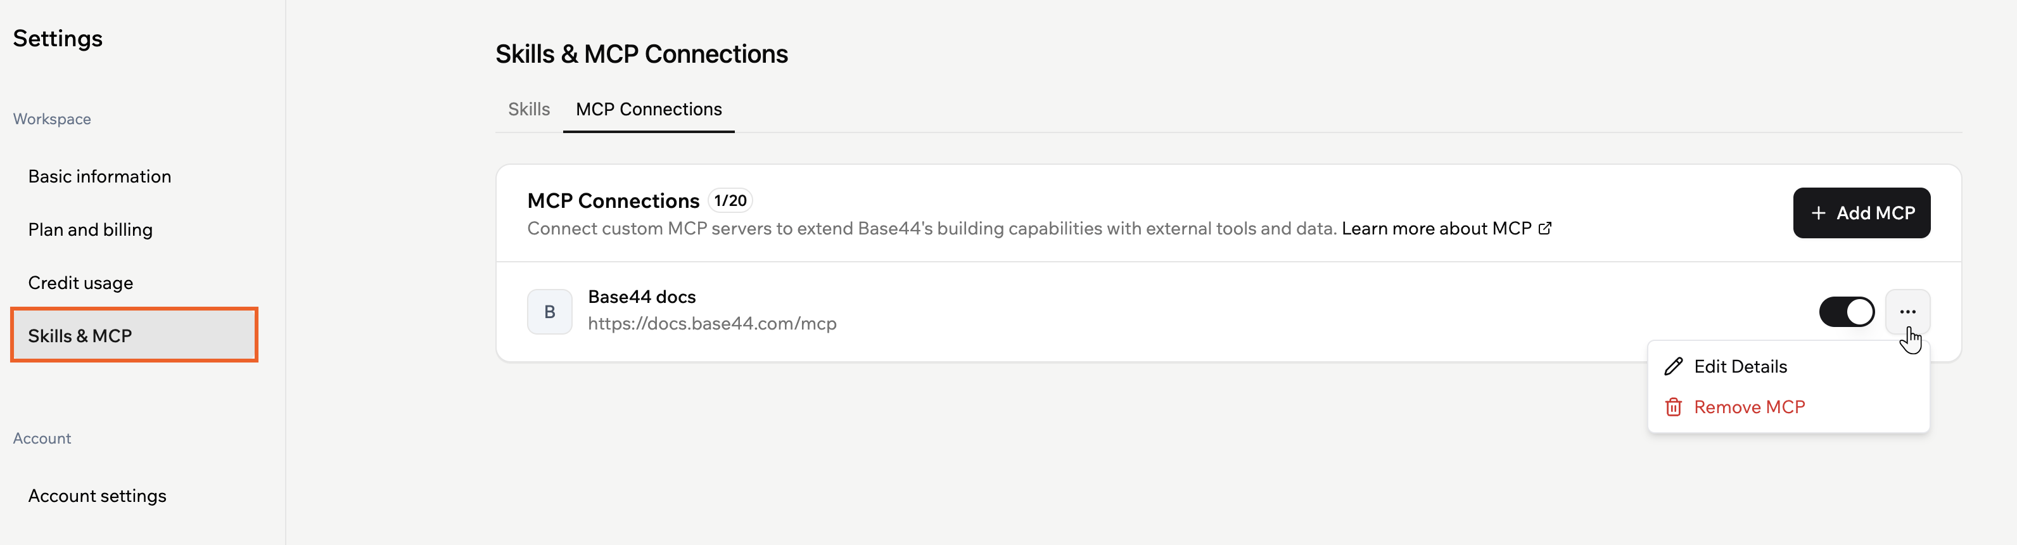
Task: Open the Credit usage section
Action: 80,283
